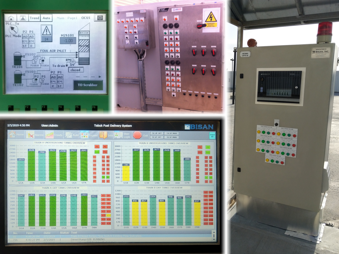The width and height of the screenshot is (339, 254).
Task: Toggle TB DF MAN
Action: pyautogui.click(x=172, y=137)
